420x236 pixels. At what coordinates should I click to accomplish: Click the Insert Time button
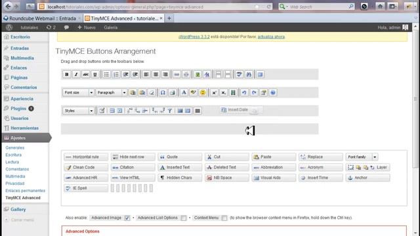coord(321,178)
